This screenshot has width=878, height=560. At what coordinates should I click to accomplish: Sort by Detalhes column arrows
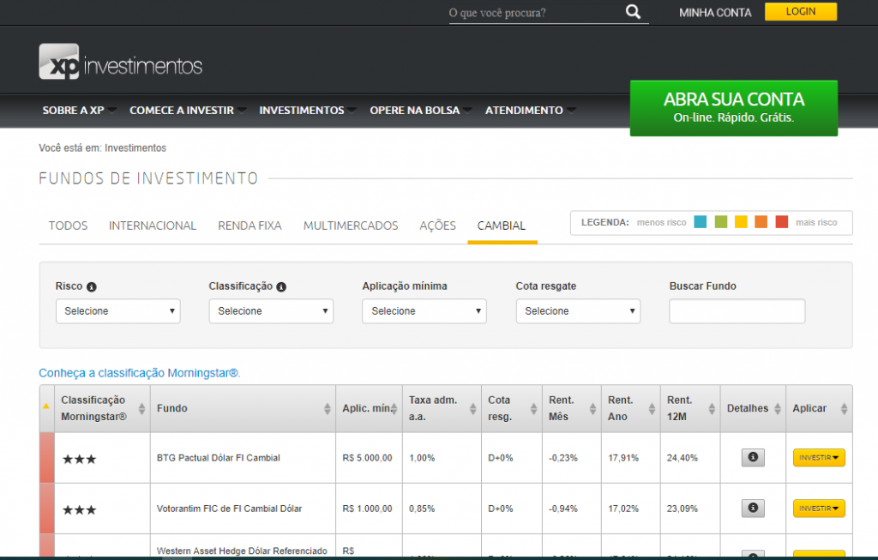tap(777, 409)
